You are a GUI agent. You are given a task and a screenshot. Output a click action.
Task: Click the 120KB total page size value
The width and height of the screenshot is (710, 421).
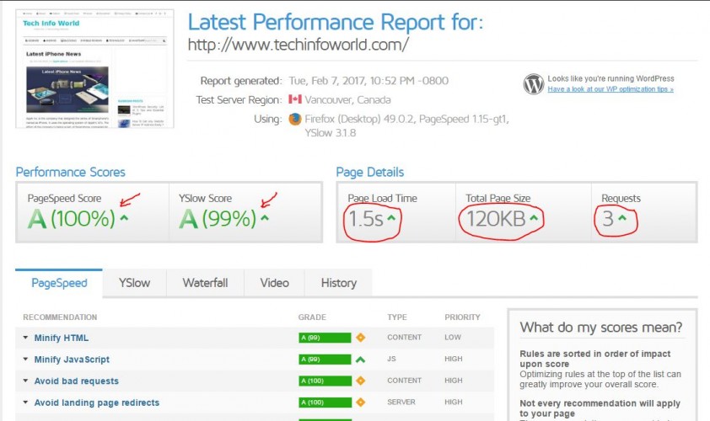coord(496,219)
